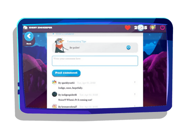
Task: Click the username sparklycat65
Action: (x=68, y=83)
